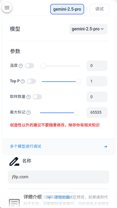Click the 添加功能 button
The image size is (117, 208).
(58, 197)
